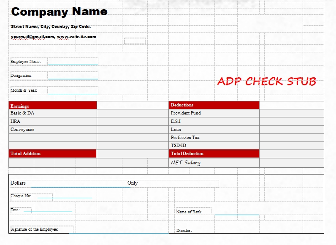Select the Provident Fund amount cell

tap(291, 113)
